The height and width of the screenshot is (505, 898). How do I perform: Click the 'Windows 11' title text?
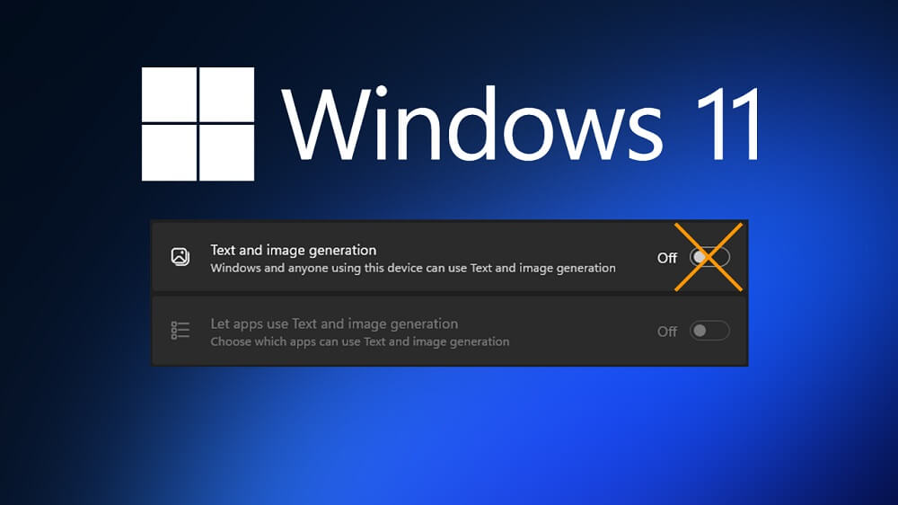pos(521,124)
